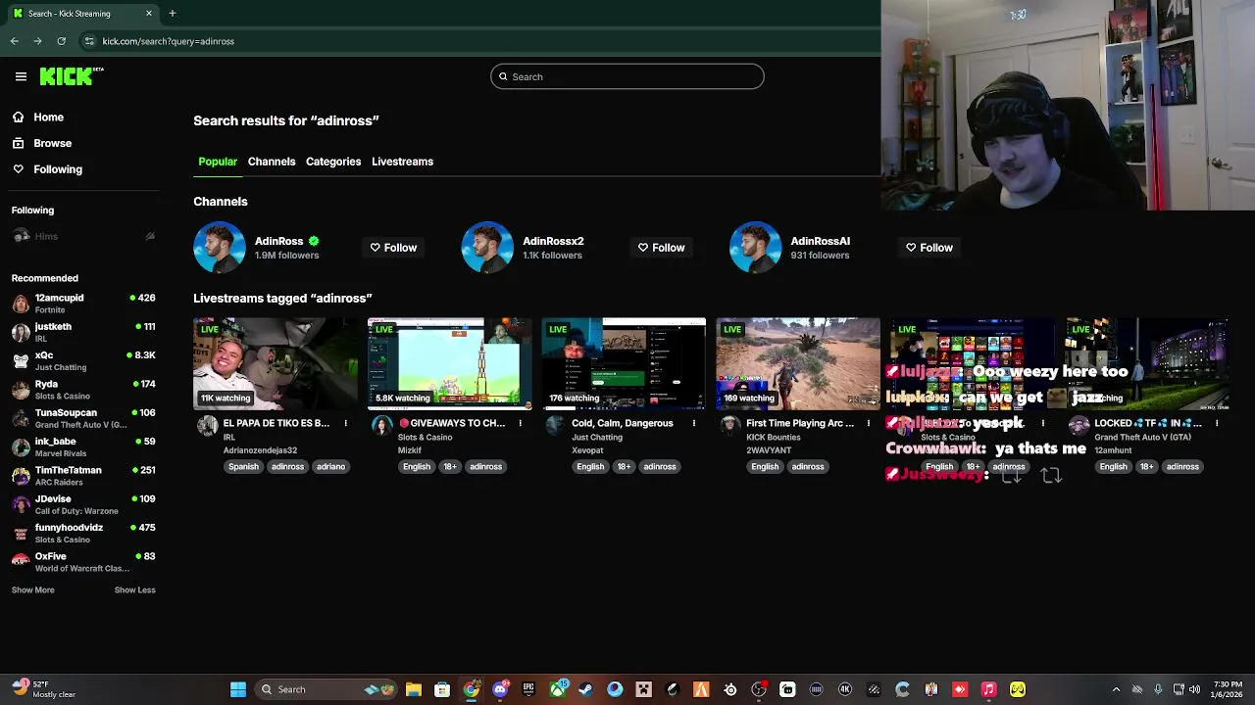Open 2WAVYANT channel link

[771, 450]
